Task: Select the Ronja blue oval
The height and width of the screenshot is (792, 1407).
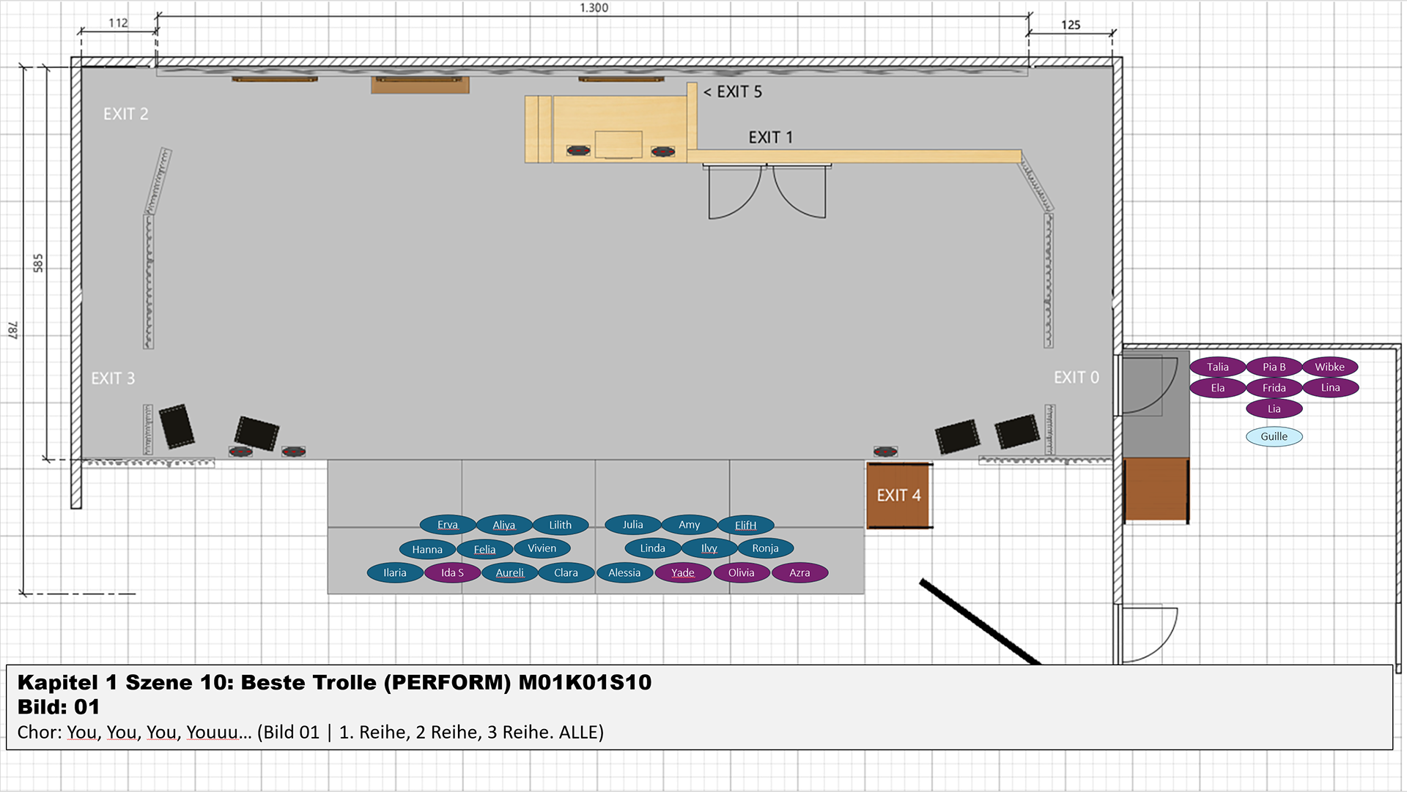Action: [x=765, y=548]
